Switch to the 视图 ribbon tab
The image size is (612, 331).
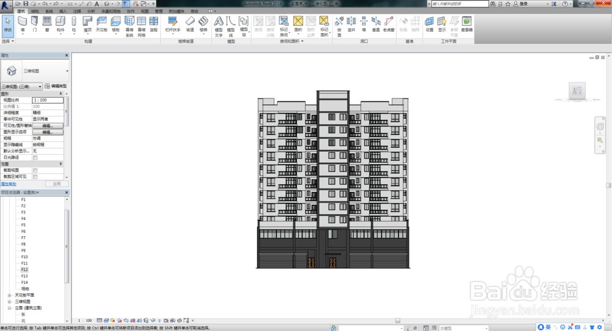[144, 12]
